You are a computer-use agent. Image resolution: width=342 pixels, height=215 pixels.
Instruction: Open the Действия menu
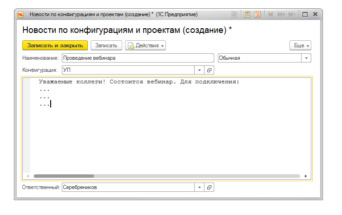145,45
